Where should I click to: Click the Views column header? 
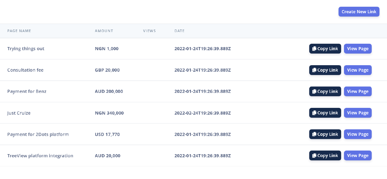[149, 31]
